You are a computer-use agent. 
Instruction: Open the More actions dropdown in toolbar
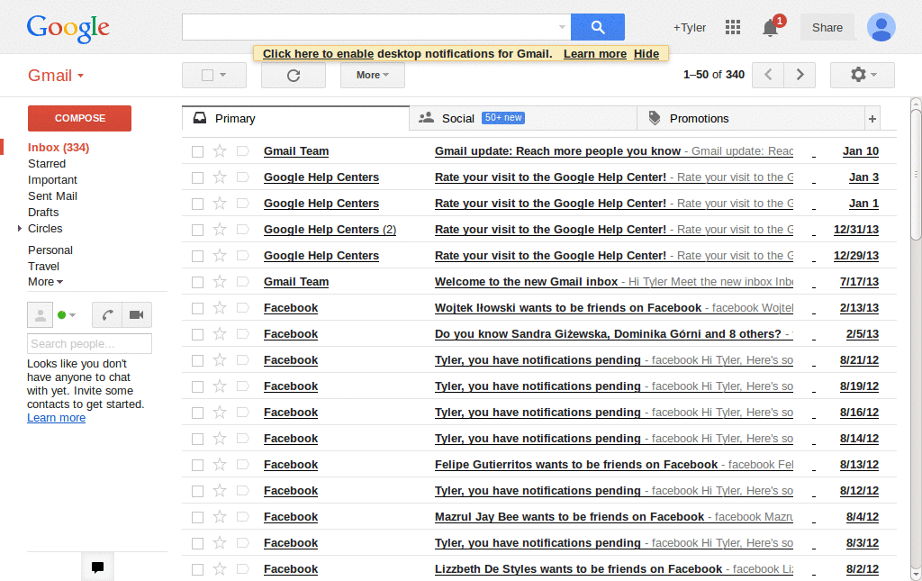(373, 76)
